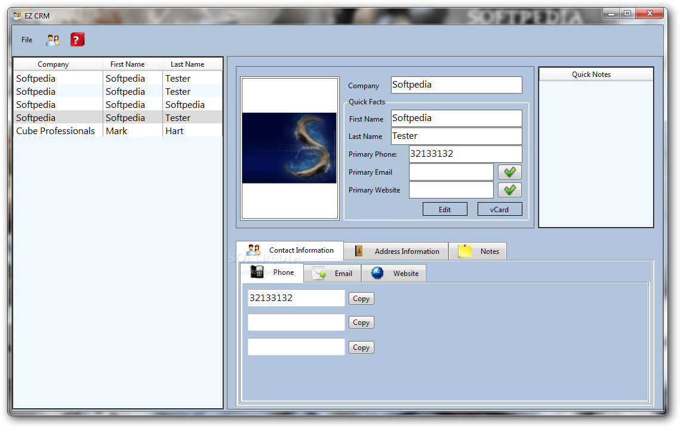
Task: Open the Notes tab
Action: pos(478,251)
